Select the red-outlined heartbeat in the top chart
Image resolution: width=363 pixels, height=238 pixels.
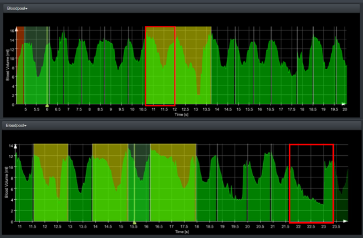pyautogui.click(x=160, y=65)
